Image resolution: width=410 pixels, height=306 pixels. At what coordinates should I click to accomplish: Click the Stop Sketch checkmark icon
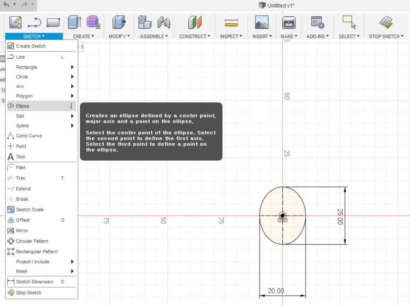(x=386, y=22)
